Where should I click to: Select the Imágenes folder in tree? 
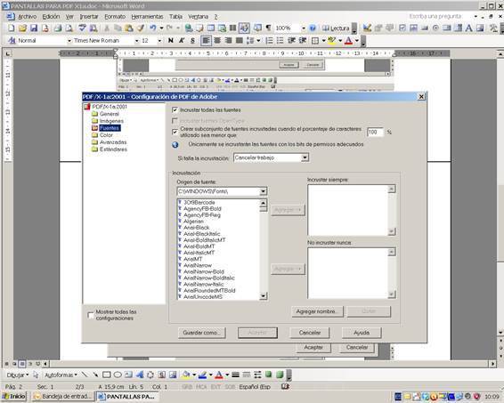[x=111, y=121]
